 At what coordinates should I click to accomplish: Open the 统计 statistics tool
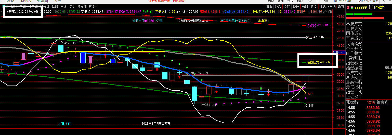tap(296, 7)
